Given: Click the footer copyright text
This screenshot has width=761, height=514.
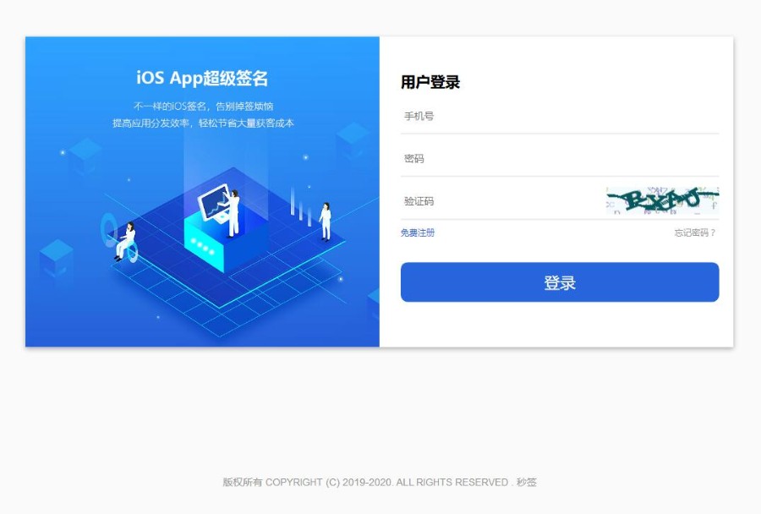Looking at the screenshot, I should click(380, 482).
